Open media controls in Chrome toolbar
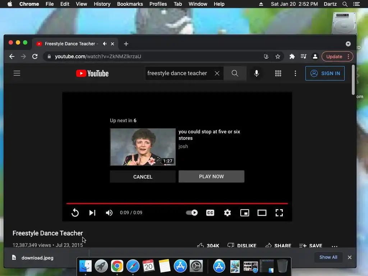Viewport: 368px width, 276px height. click(x=303, y=56)
